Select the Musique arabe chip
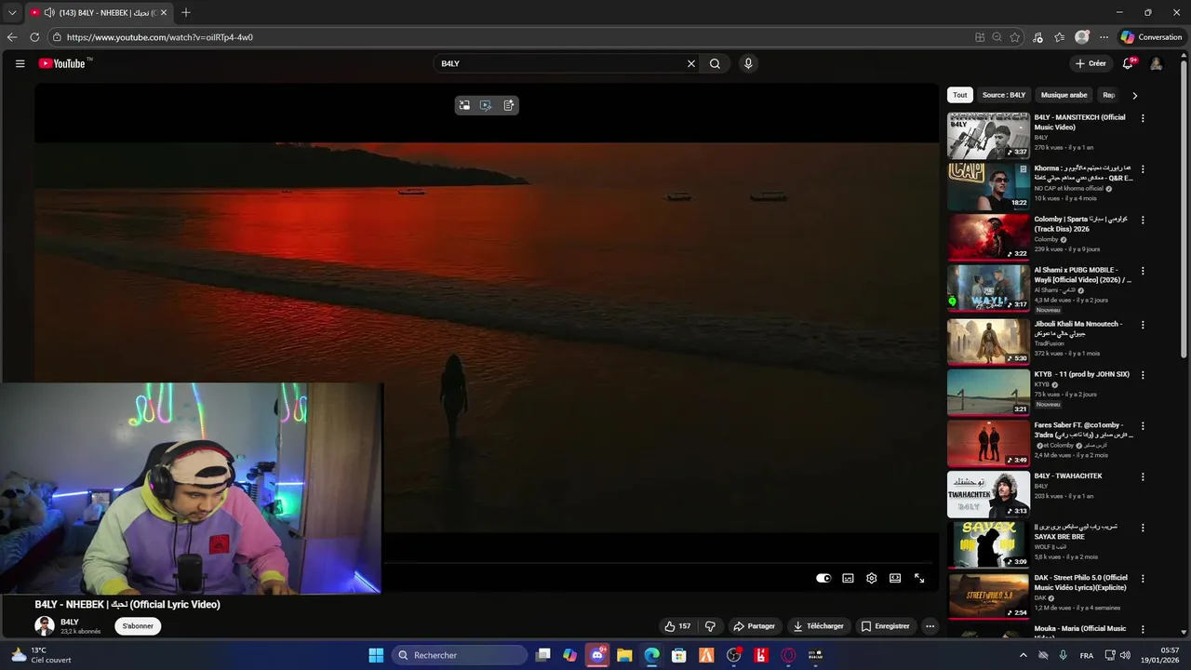Screen dimensions: 1191x670 (1064, 95)
